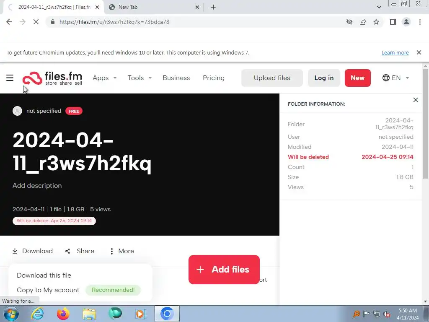Open Windows Start menu
The image size is (429, 322).
tap(11, 314)
